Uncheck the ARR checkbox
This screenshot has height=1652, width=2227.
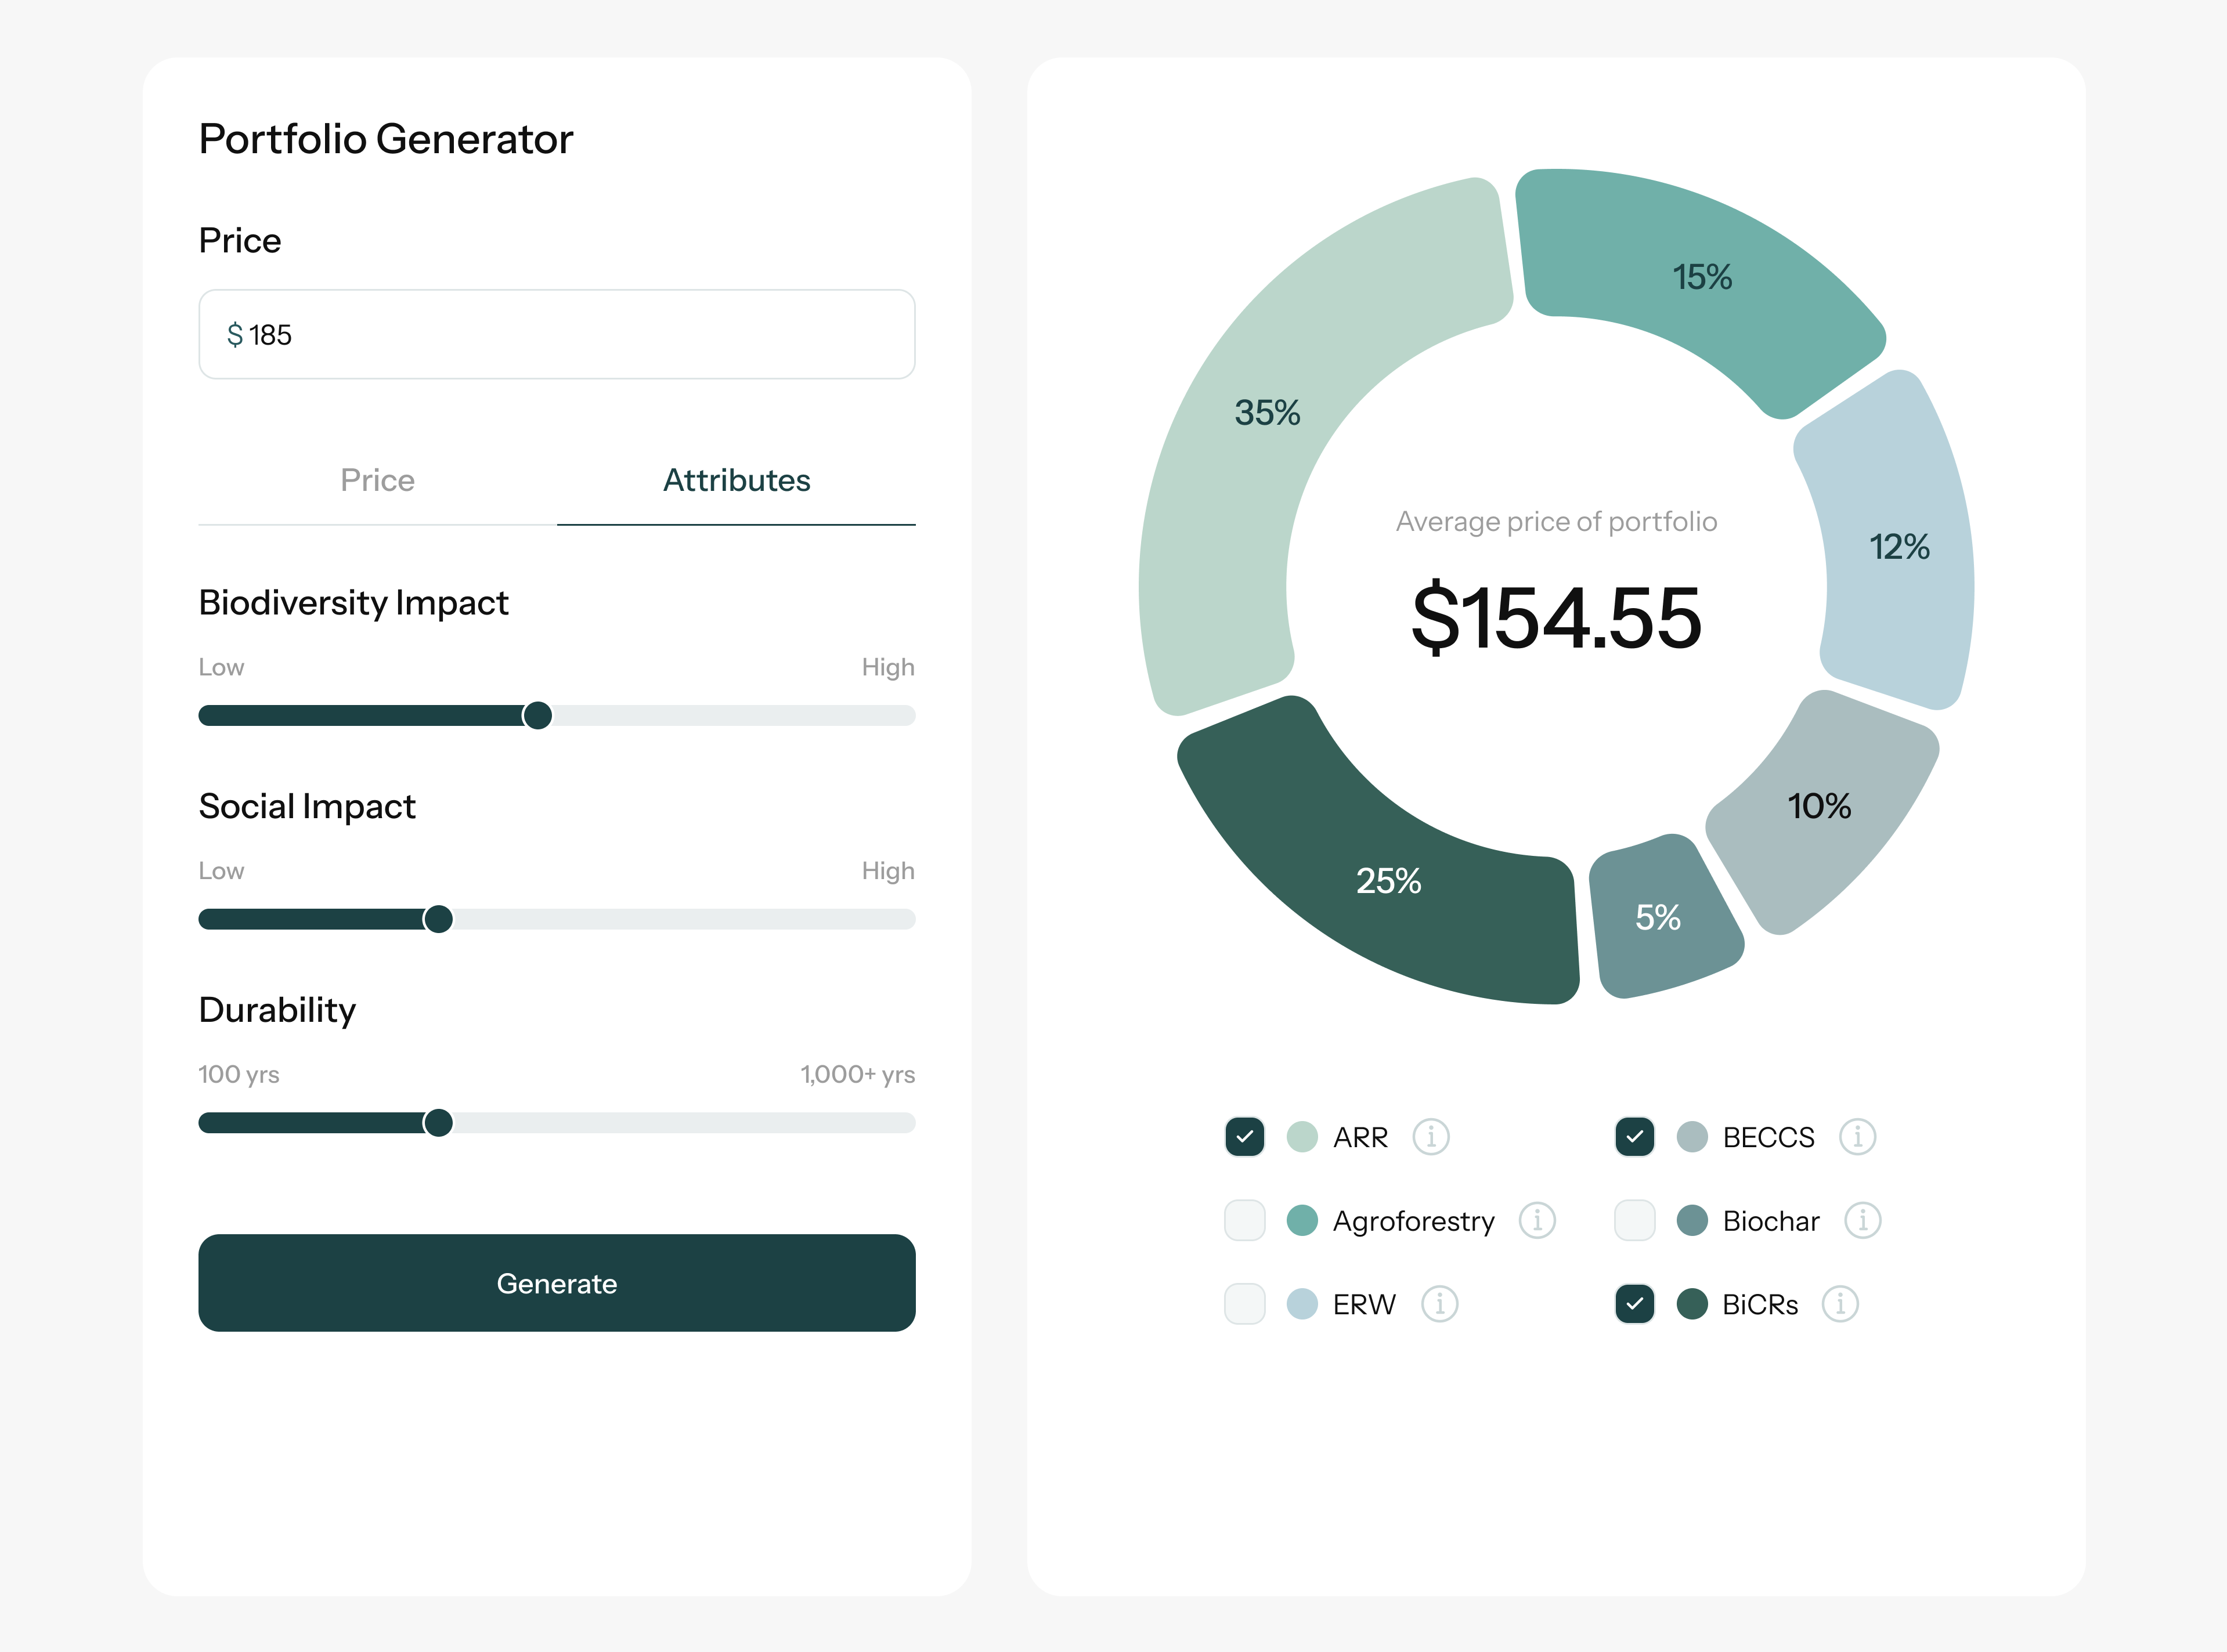tap(1245, 1137)
